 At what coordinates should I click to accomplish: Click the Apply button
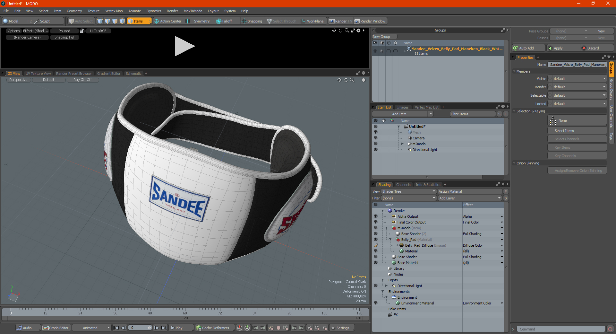click(x=563, y=48)
